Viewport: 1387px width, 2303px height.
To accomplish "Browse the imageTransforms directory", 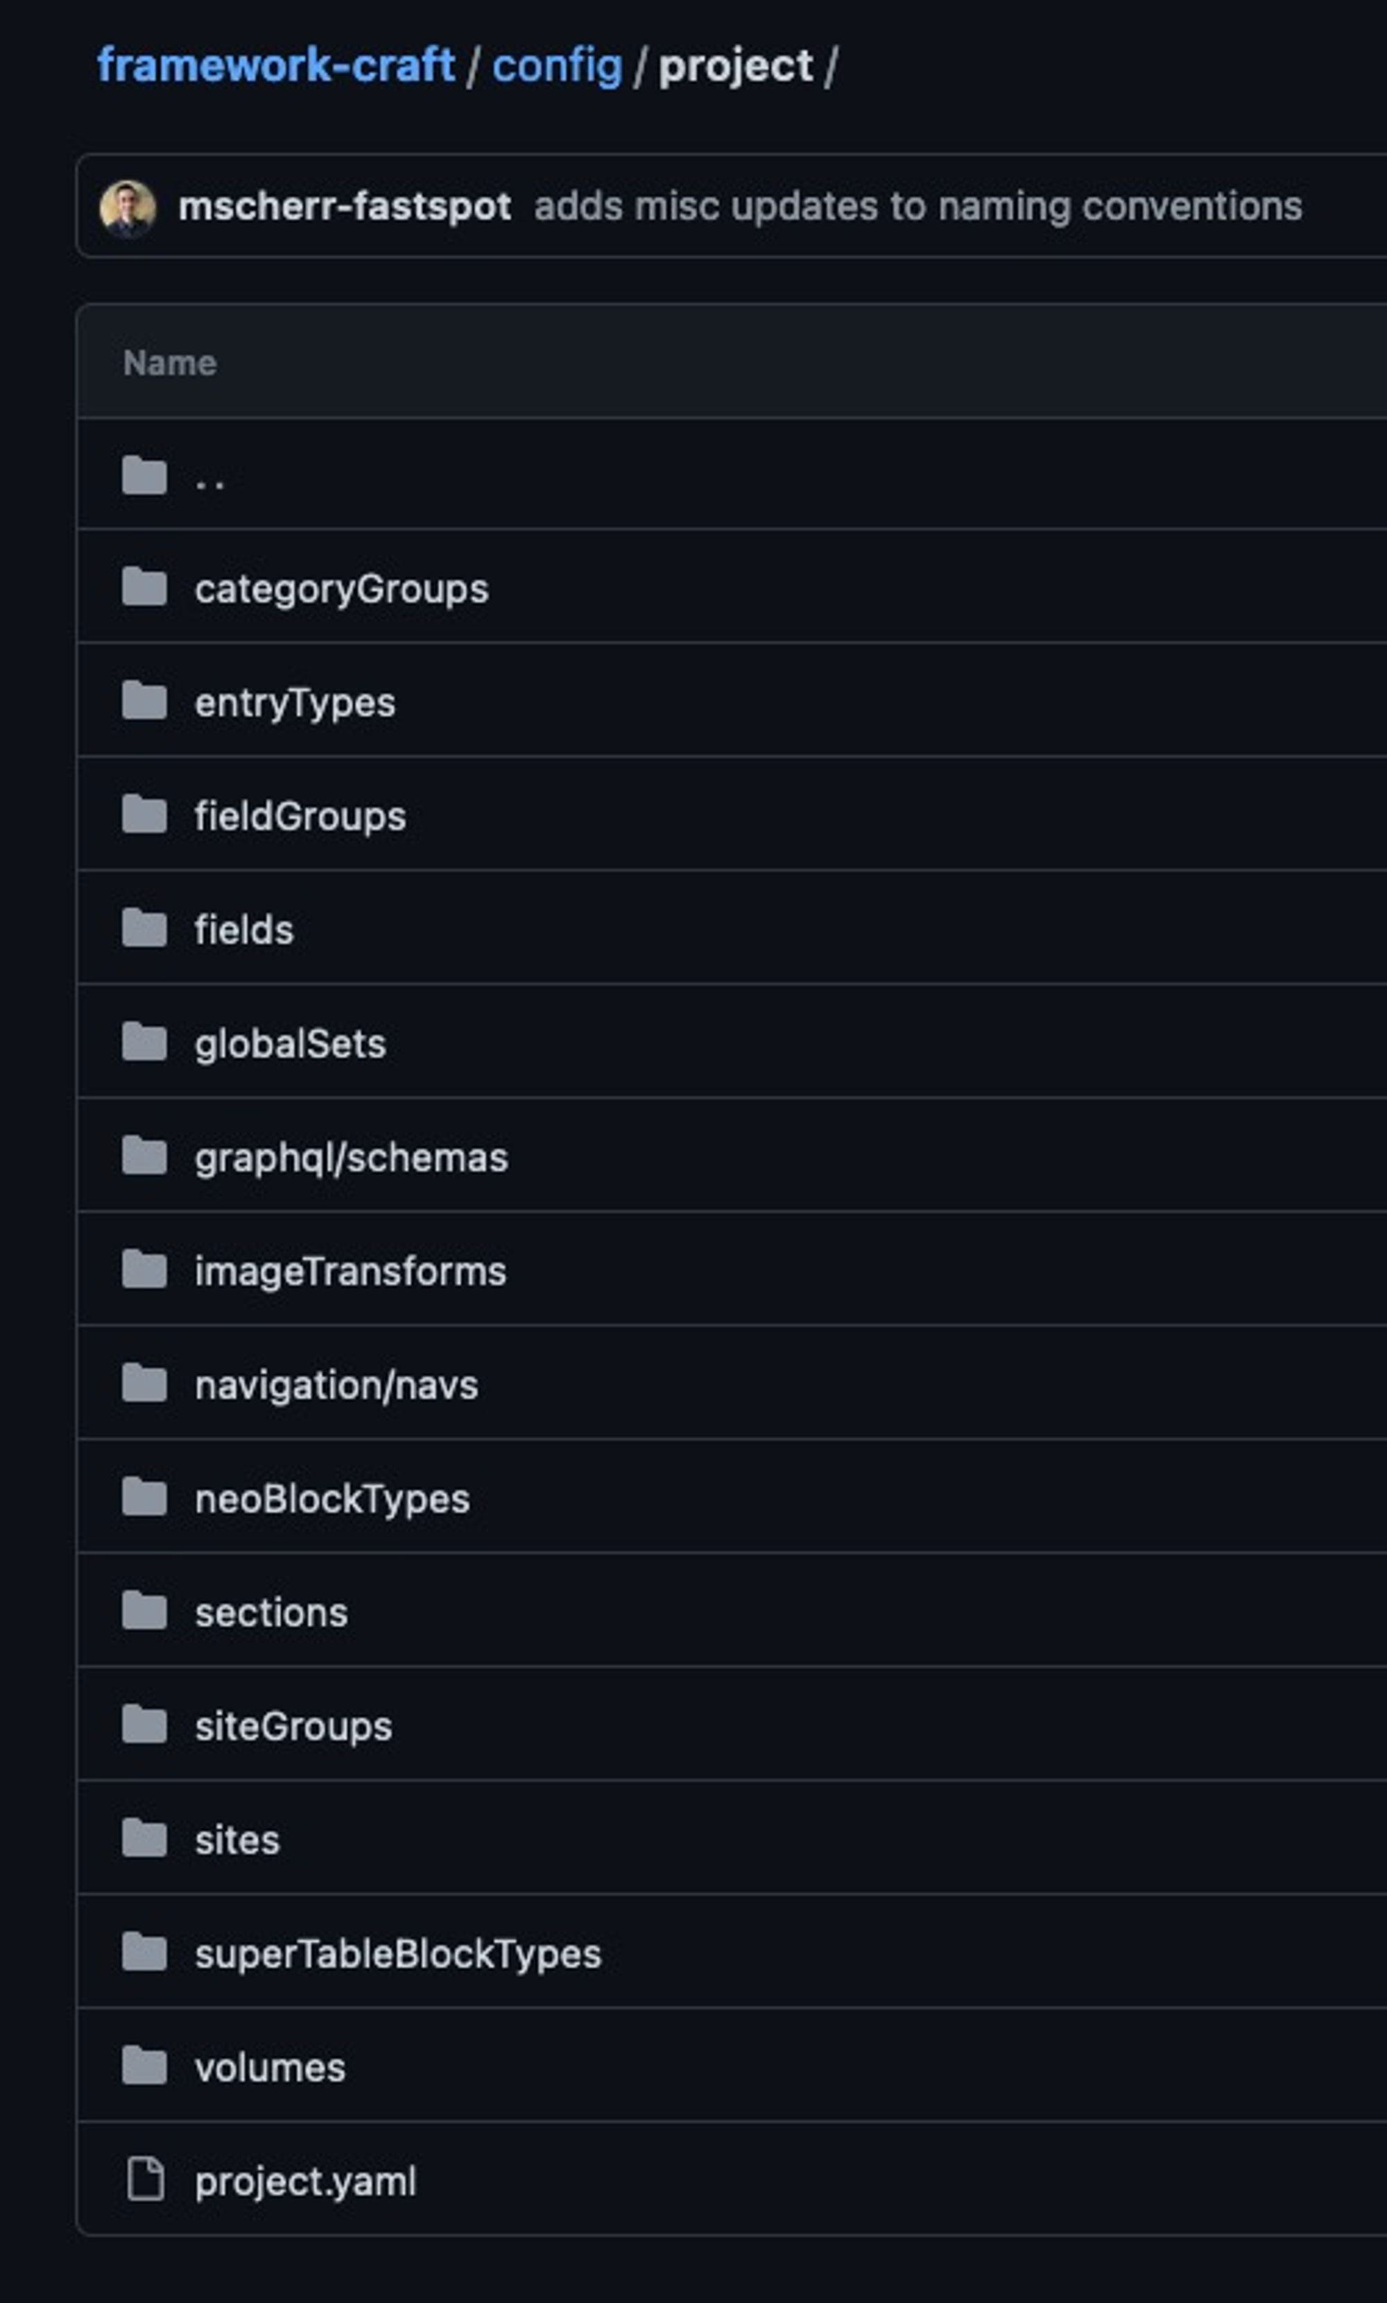I will pyautogui.click(x=350, y=1271).
